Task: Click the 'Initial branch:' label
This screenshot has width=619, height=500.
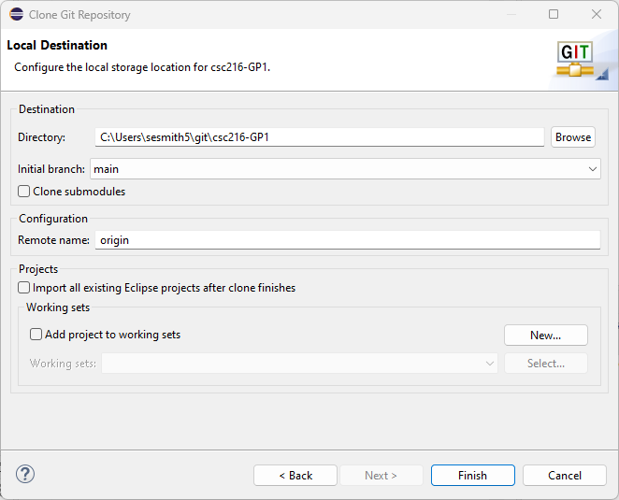Action: pos(51,169)
